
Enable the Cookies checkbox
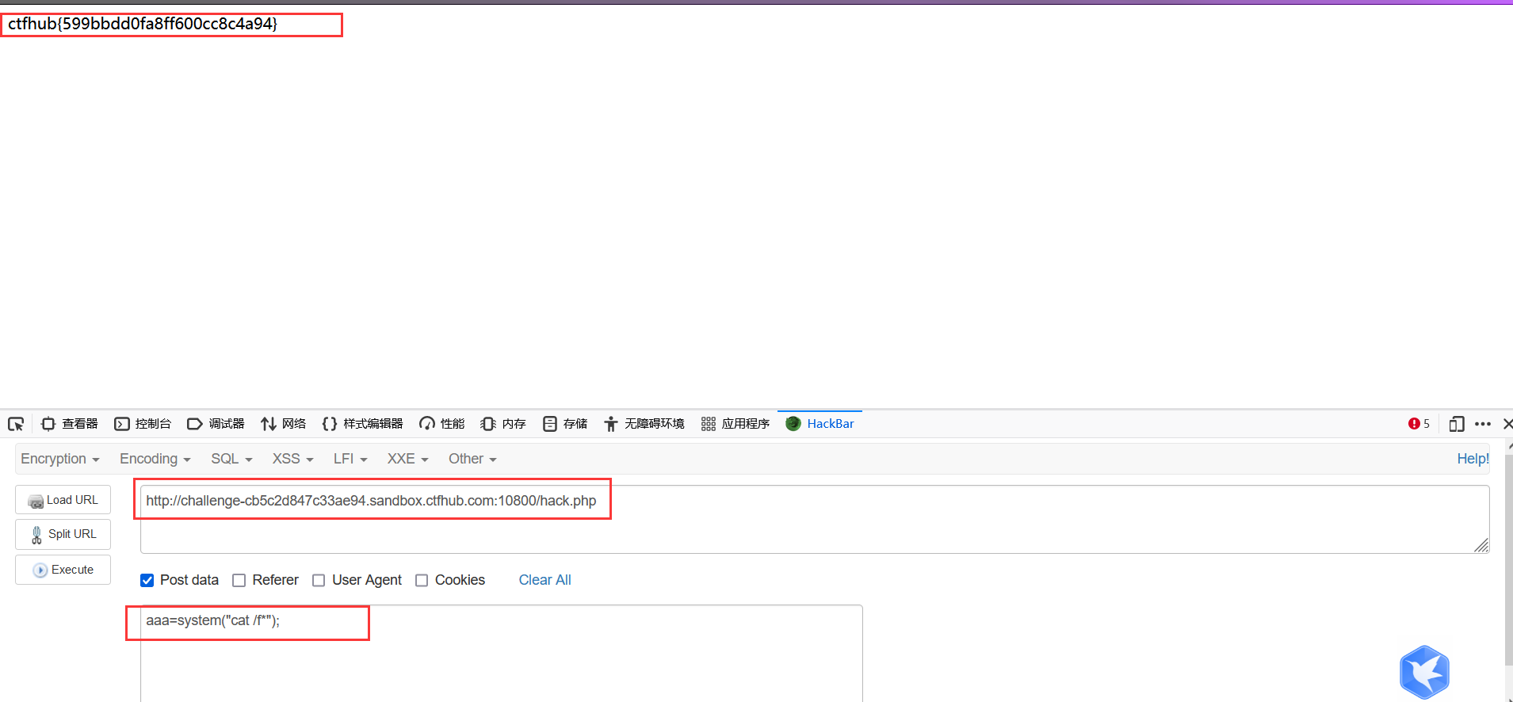point(422,580)
